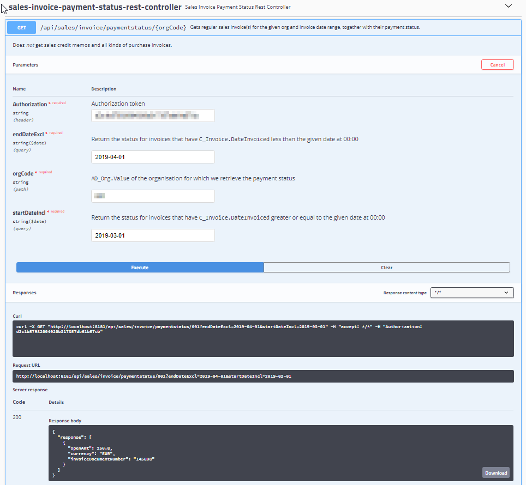Click the Code column header
This screenshot has width=526, height=485.
[19, 402]
